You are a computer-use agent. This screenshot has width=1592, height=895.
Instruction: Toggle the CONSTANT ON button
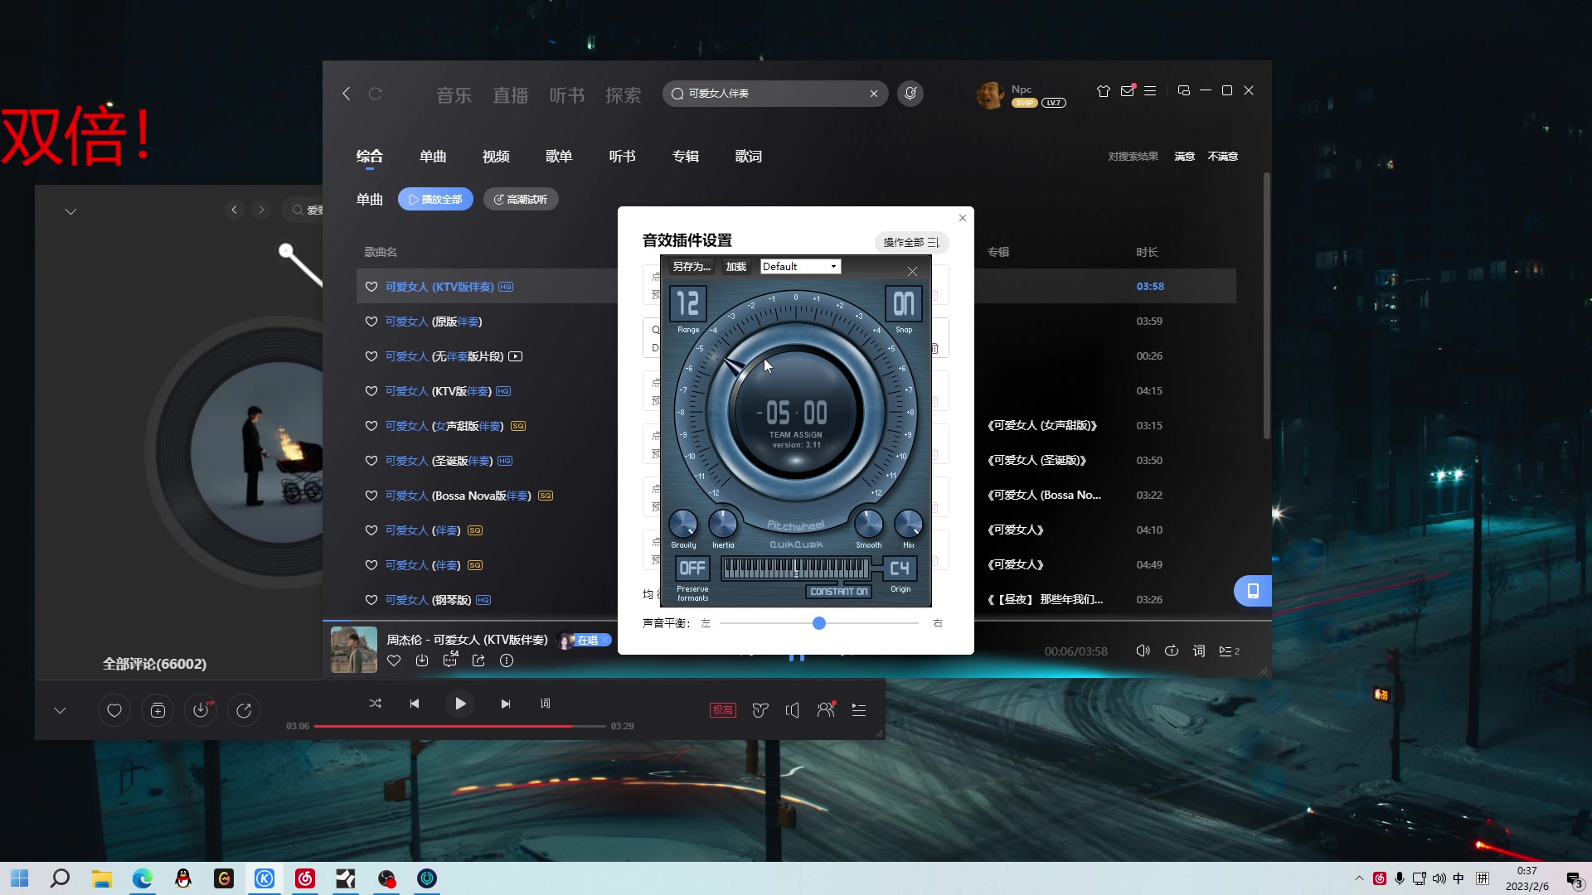pyautogui.click(x=838, y=592)
